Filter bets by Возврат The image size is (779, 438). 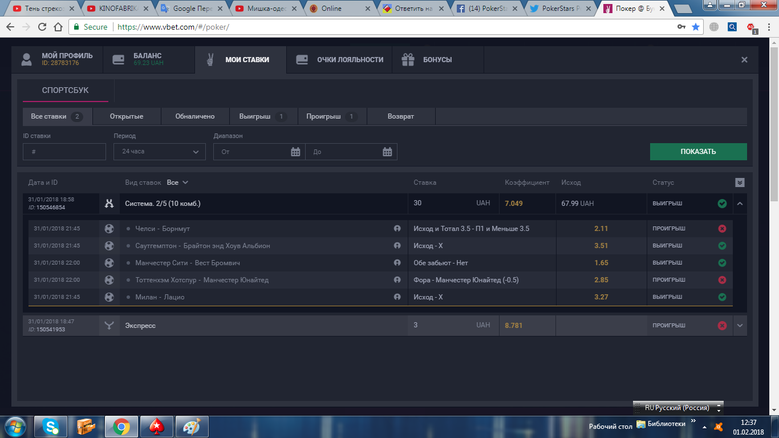[401, 116]
